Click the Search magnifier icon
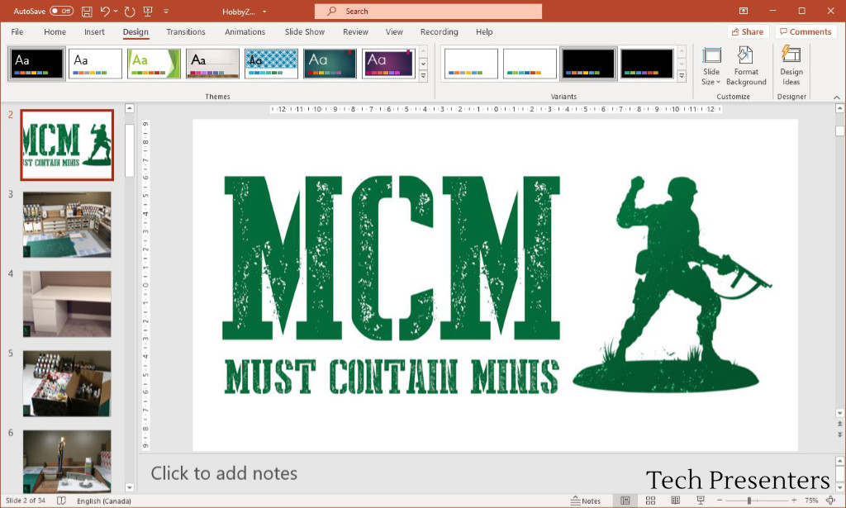 (x=332, y=12)
